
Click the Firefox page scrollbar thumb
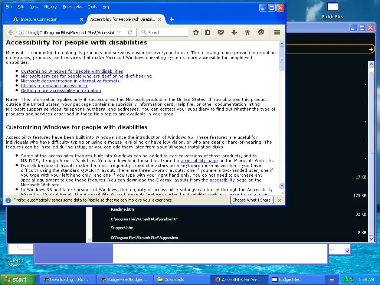282,59
